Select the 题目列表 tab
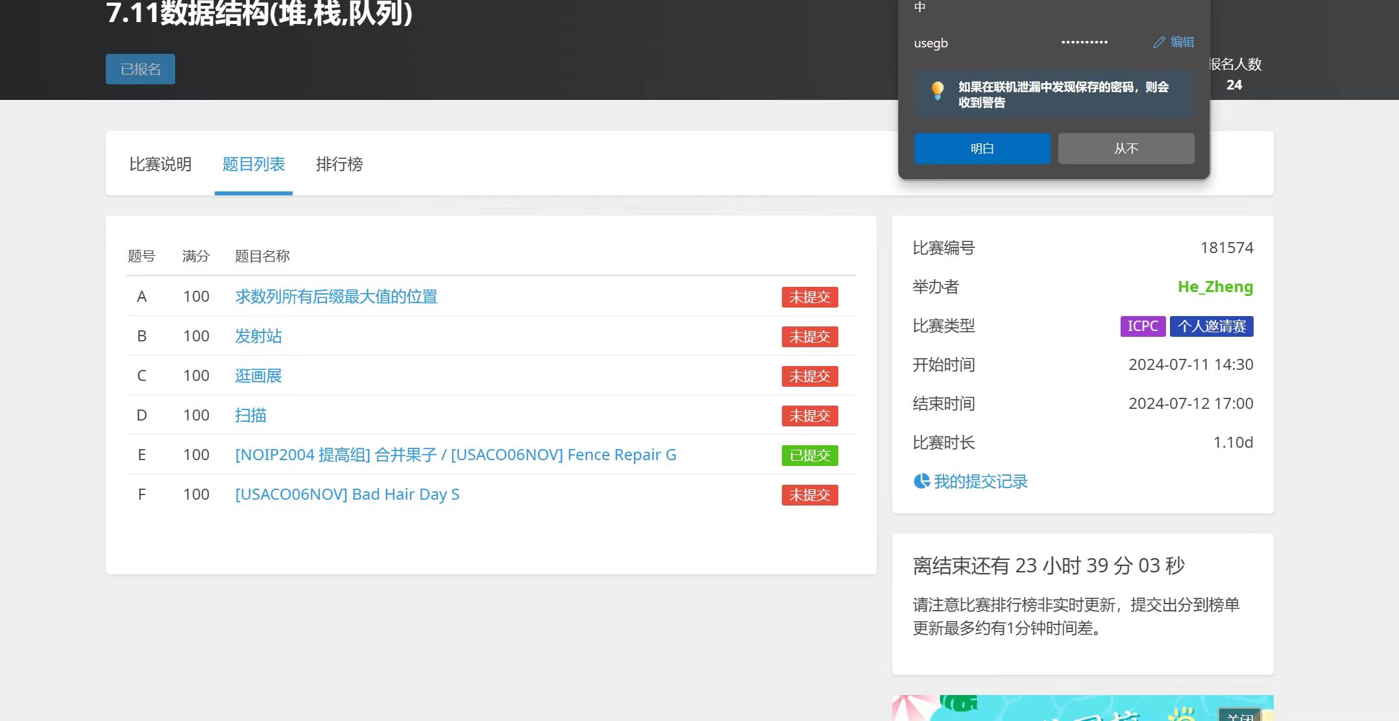 pos(254,164)
